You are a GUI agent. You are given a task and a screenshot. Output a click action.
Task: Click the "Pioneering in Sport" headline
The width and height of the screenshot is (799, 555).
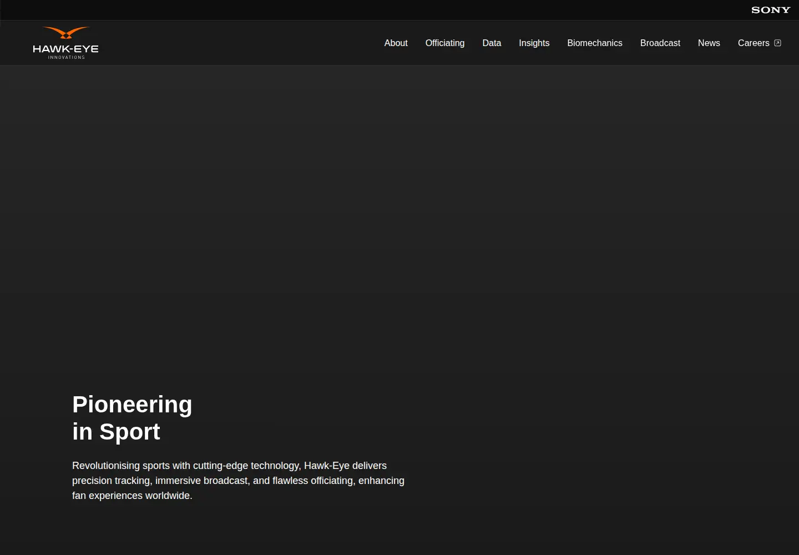(x=132, y=418)
